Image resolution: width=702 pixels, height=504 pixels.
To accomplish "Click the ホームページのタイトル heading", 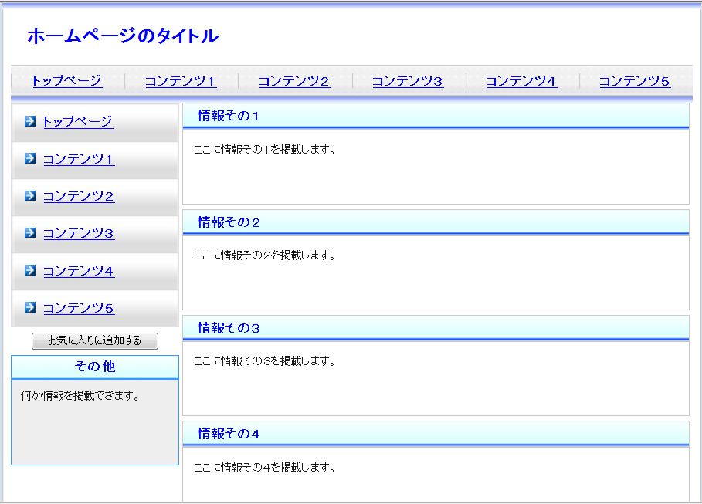I will tap(123, 36).
